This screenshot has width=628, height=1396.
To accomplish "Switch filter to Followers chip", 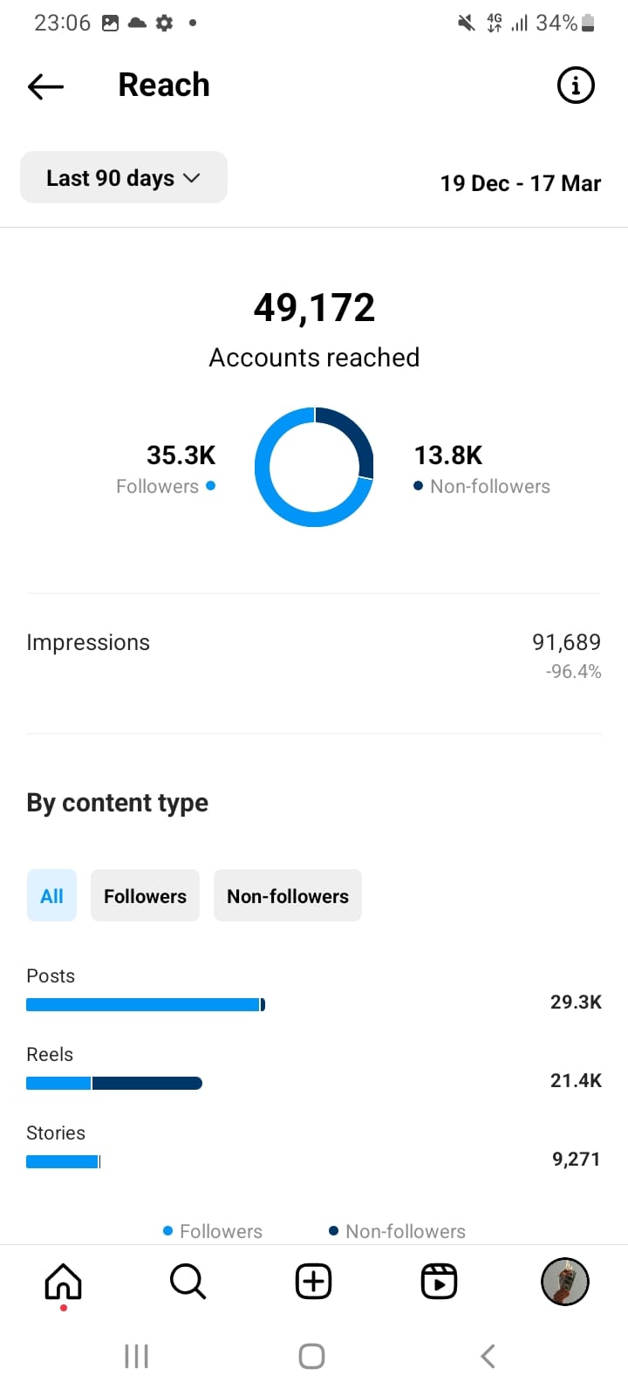I will point(145,895).
